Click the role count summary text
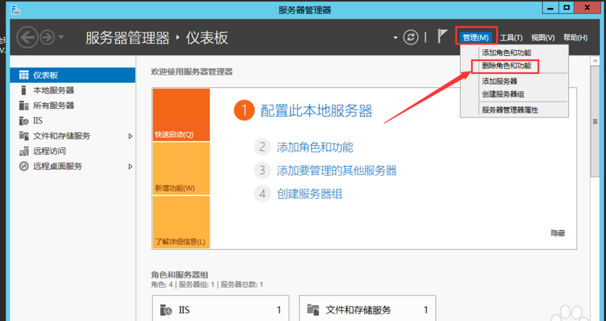606x321 pixels. click(x=207, y=285)
